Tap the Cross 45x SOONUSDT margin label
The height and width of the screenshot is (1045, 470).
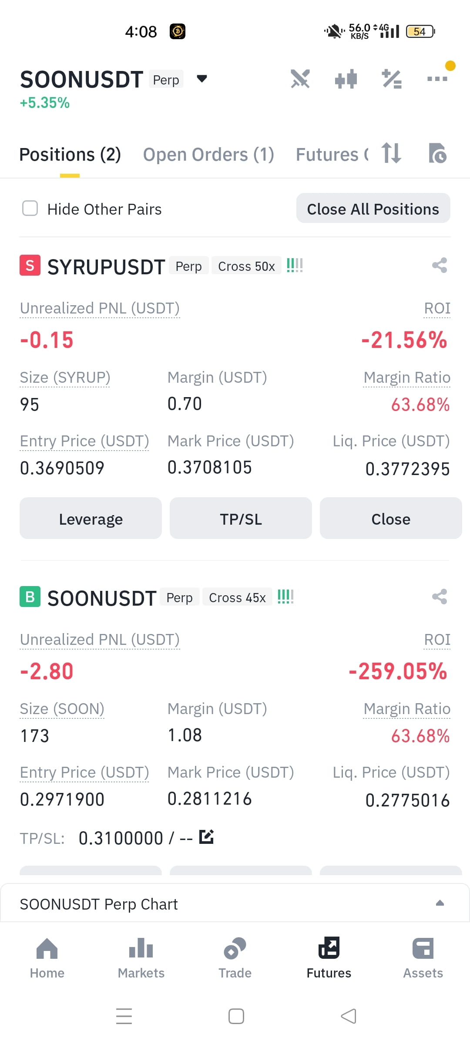tap(237, 597)
